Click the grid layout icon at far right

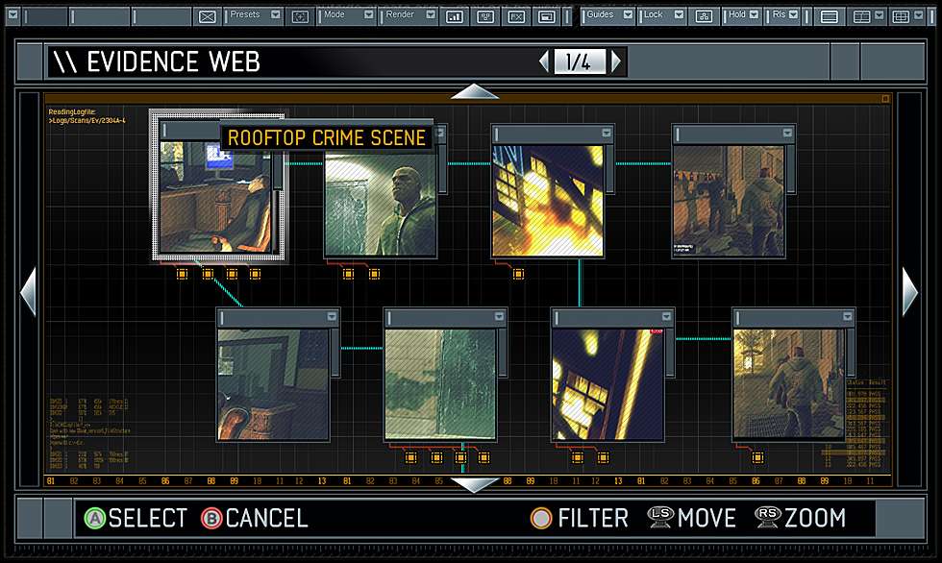pyautogui.click(x=901, y=16)
